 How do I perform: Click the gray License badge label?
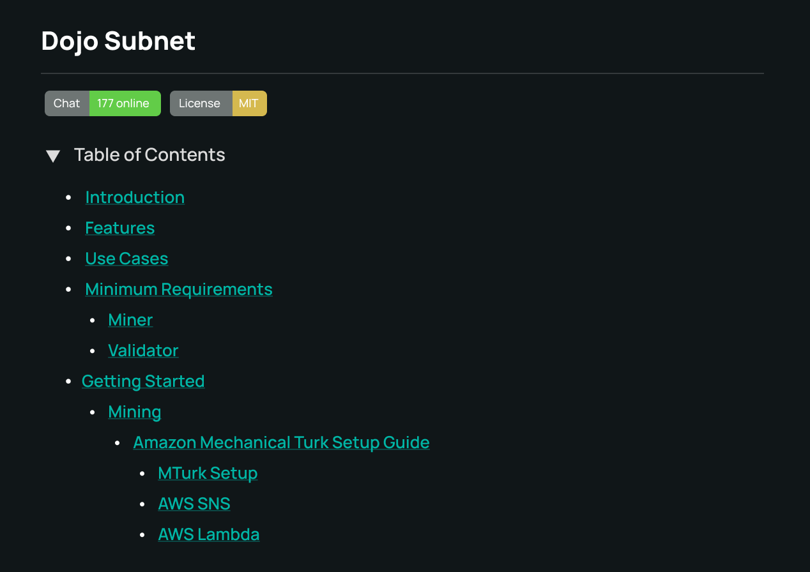click(x=201, y=103)
